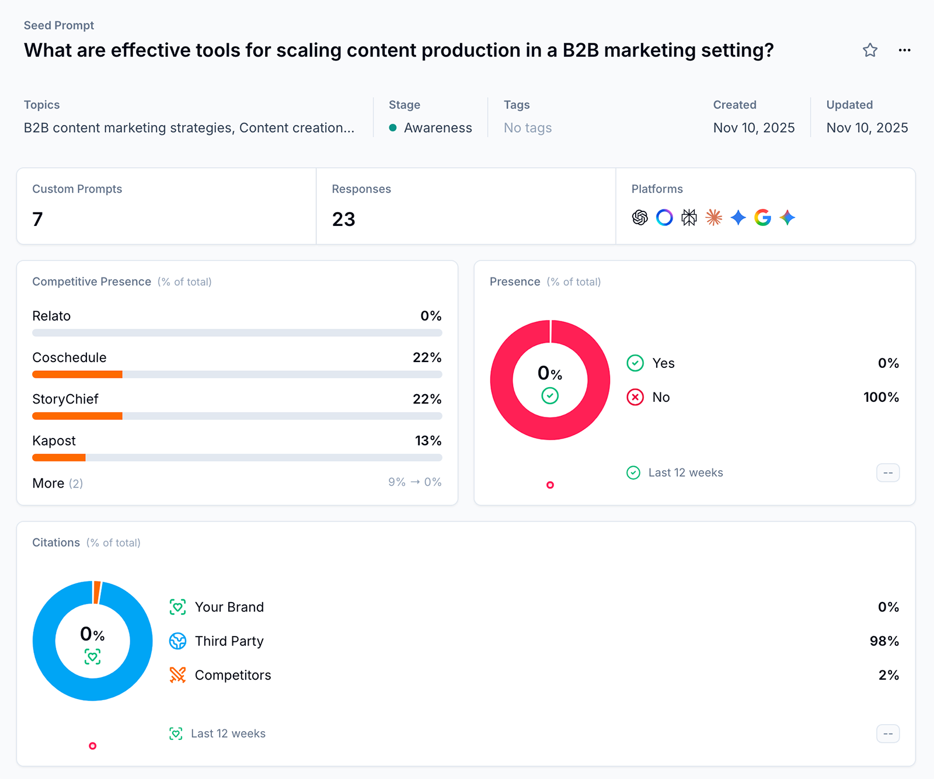The height and width of the screenshot is (779, 934).
Task: Click the Kapost competitor name
Action: pyautogui.click(x=54, y=441)
